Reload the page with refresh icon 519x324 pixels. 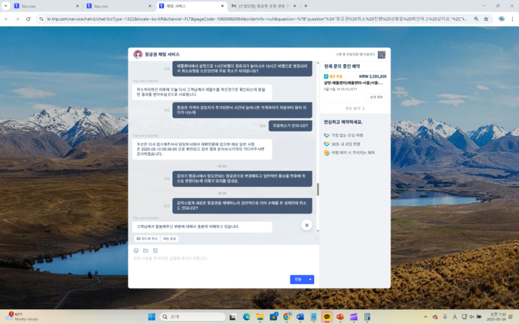point(28,19)
